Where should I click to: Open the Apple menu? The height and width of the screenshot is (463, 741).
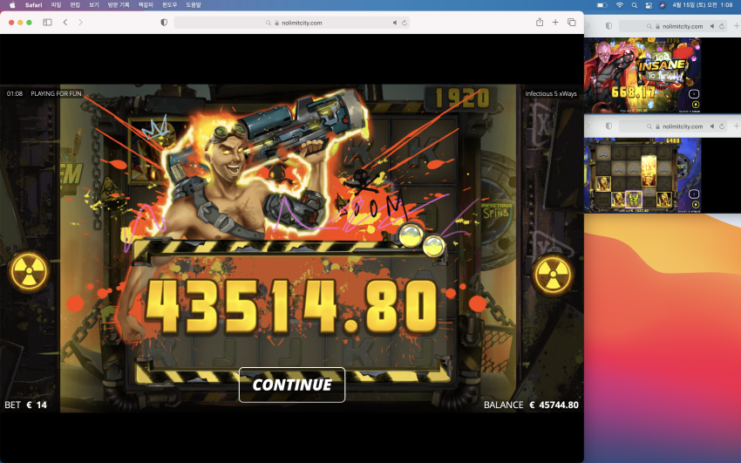coord(13,5)
